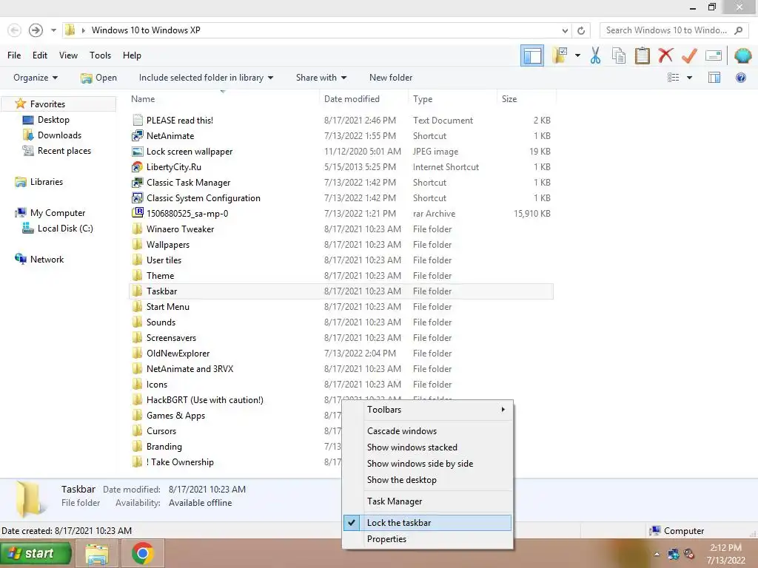Go forward with the Forward arrow
Image resolution: width=758 pixels, height=568 pixels.
tap(36, 30)
